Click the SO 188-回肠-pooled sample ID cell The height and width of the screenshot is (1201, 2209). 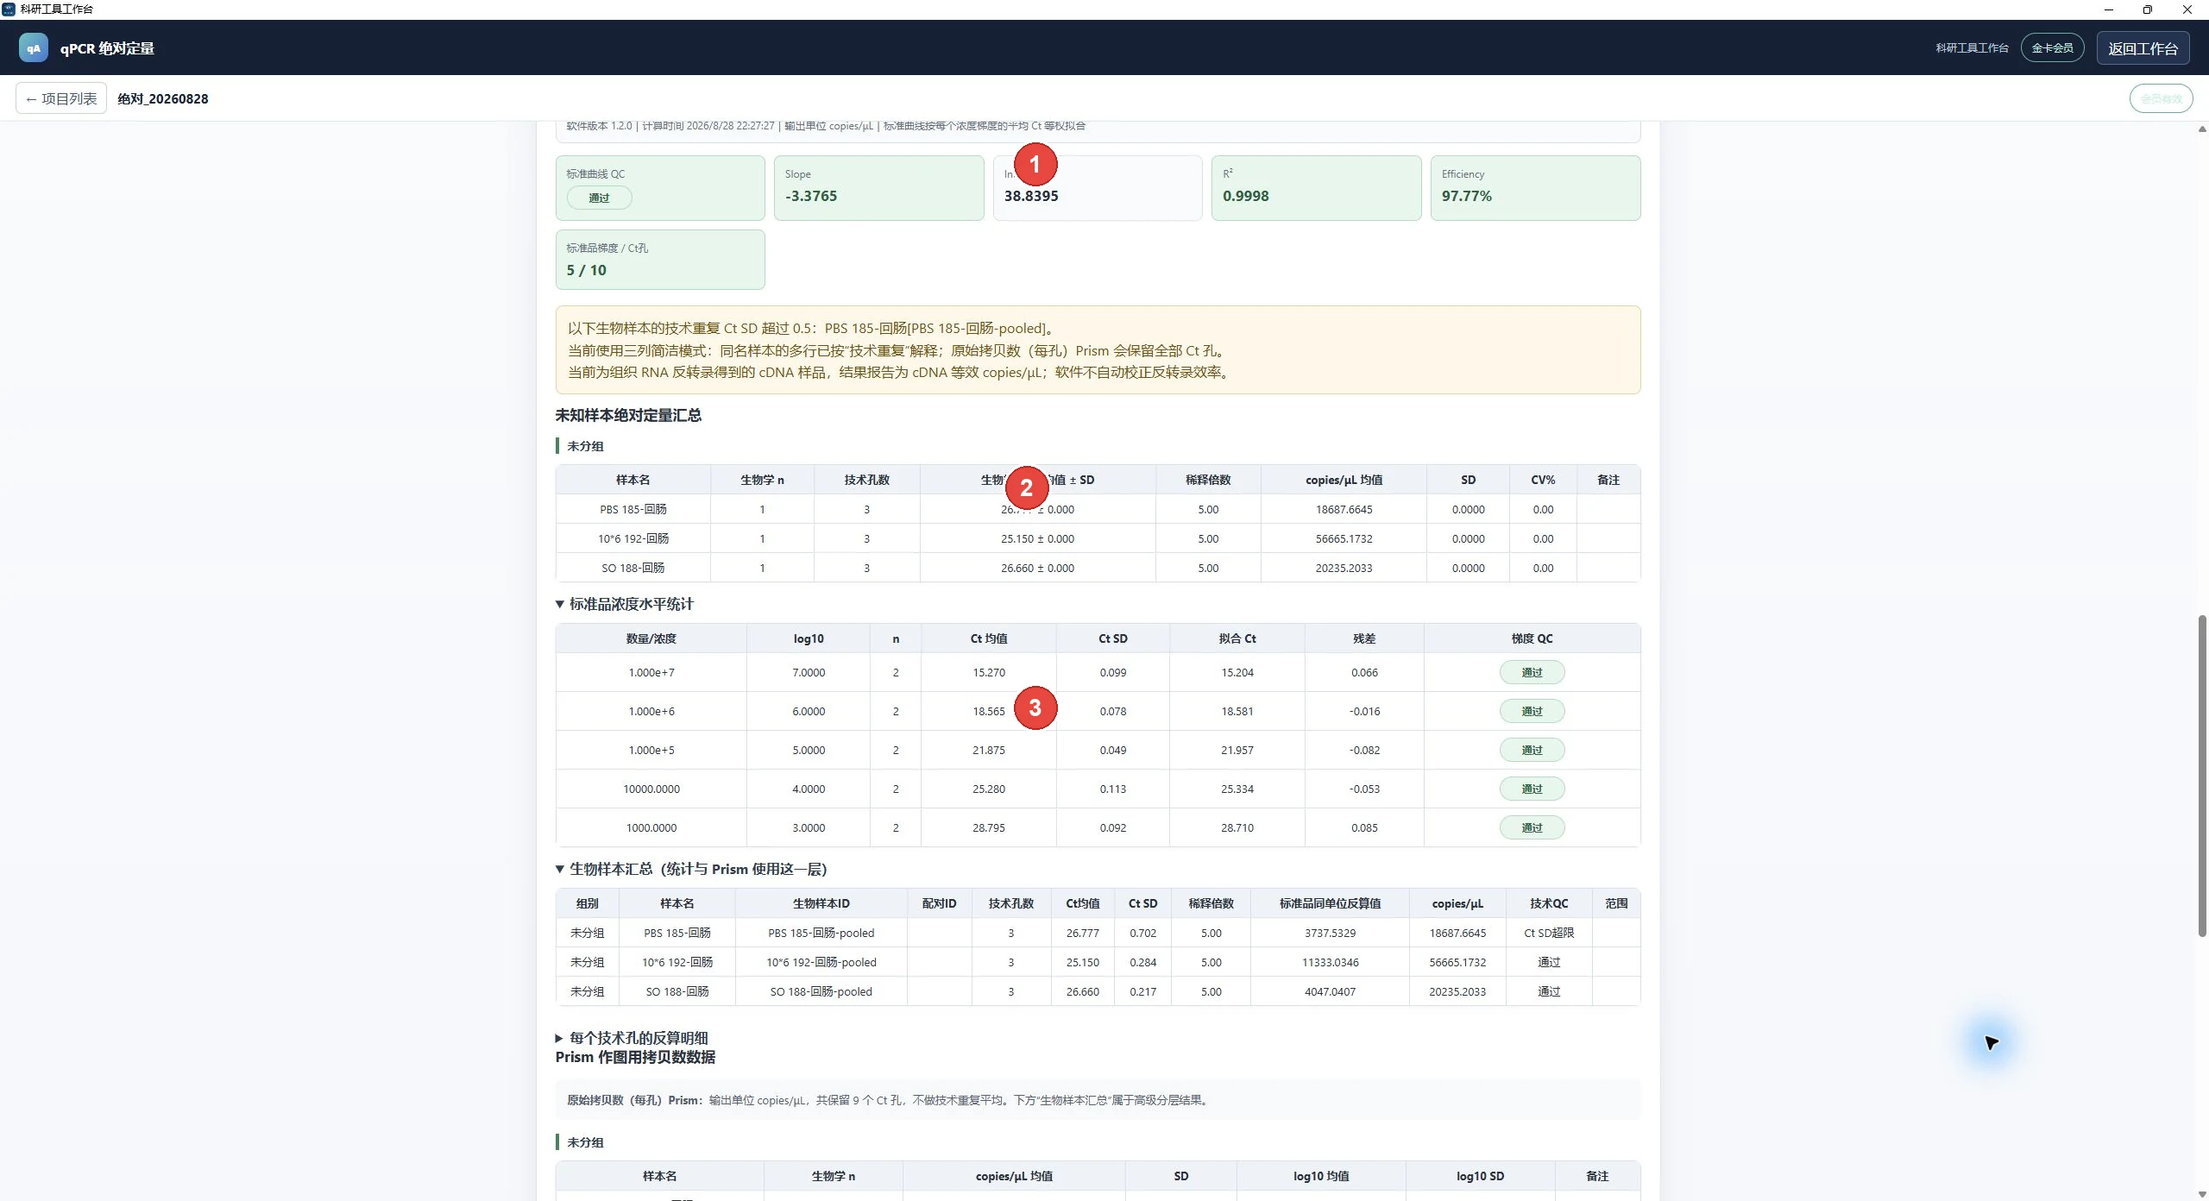point(821,991)
